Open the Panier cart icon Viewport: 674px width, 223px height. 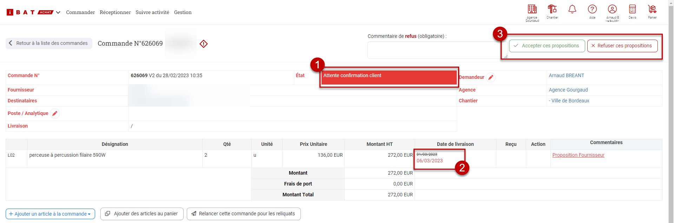pos(652,9)
